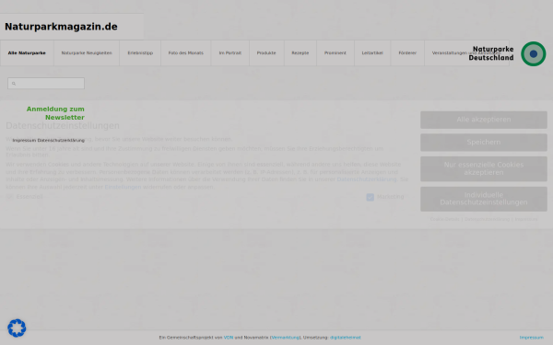This screenshot has height=345, width=553.
Task: Click the Speichern button
Action: click(484, 143)
